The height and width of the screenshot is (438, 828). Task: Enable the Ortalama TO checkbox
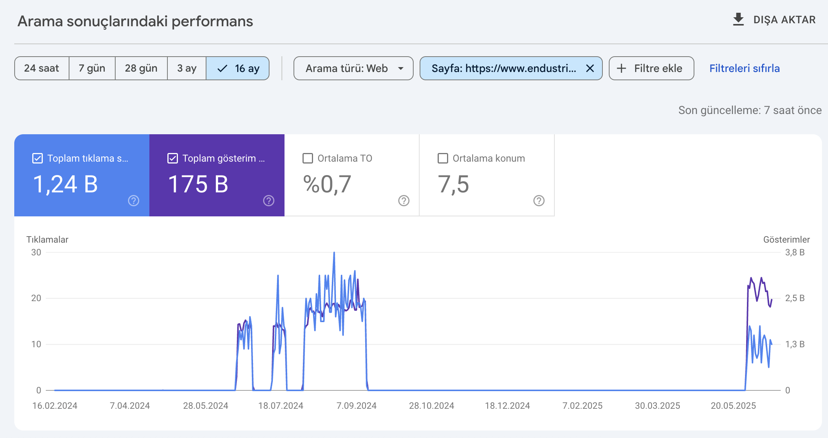click(308, 158)
